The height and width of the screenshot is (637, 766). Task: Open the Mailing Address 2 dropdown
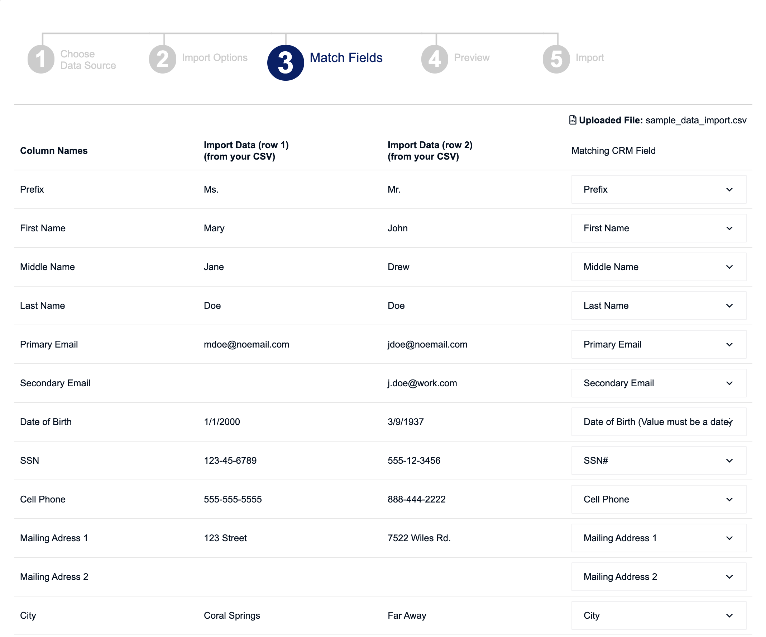click(x=659, y=577)
